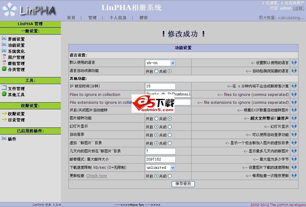The width and height of the screenshot is (306, 207).
Task: Open 群组管理 link in sidebar
Action: click(16, 63)
